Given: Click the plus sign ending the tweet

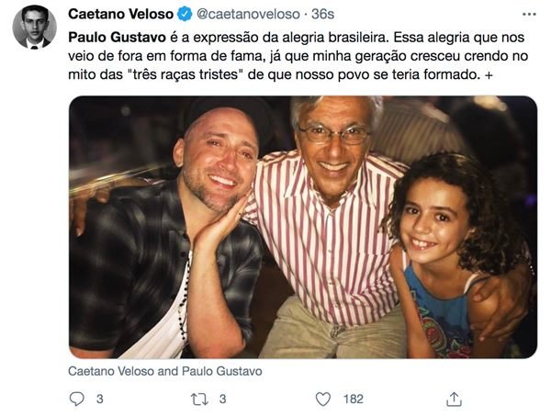Looking at the screenshot, I should (x=489, y=75).
